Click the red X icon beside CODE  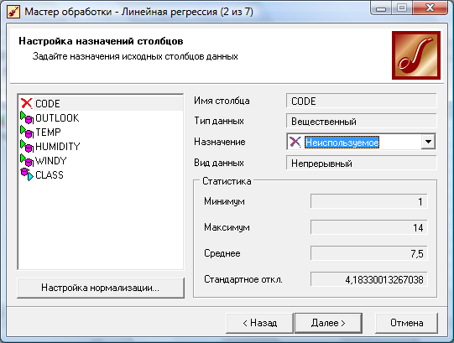pyautogui.click(x=27, y=103)
